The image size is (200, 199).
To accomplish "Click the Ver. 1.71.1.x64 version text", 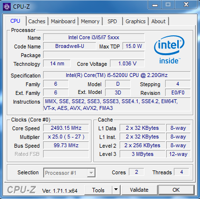I will coord(60,191).
